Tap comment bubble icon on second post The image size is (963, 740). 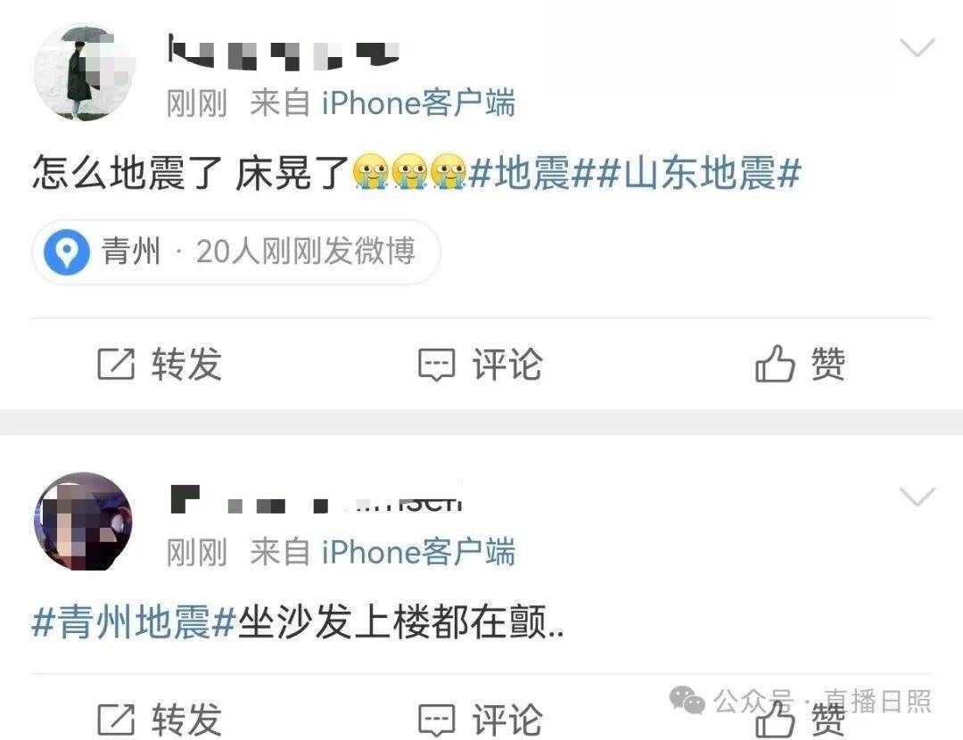coord(437,719)
